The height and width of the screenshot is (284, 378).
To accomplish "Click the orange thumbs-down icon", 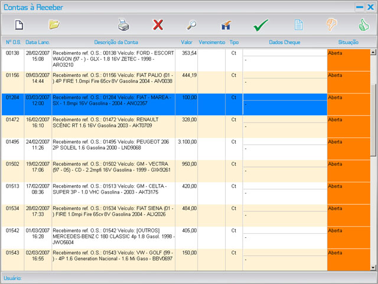I will coord(332,25).
